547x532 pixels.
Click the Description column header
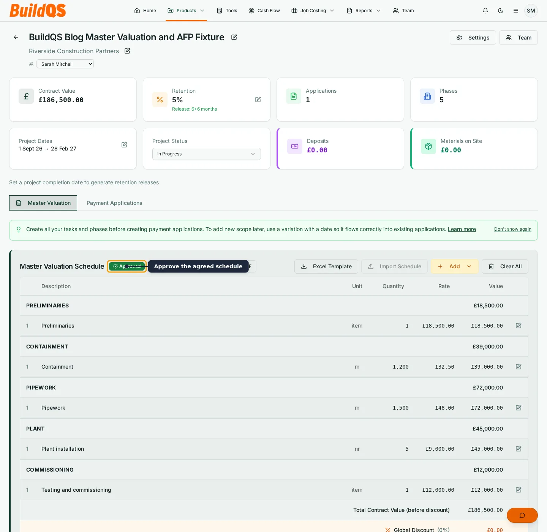[56, 286]
